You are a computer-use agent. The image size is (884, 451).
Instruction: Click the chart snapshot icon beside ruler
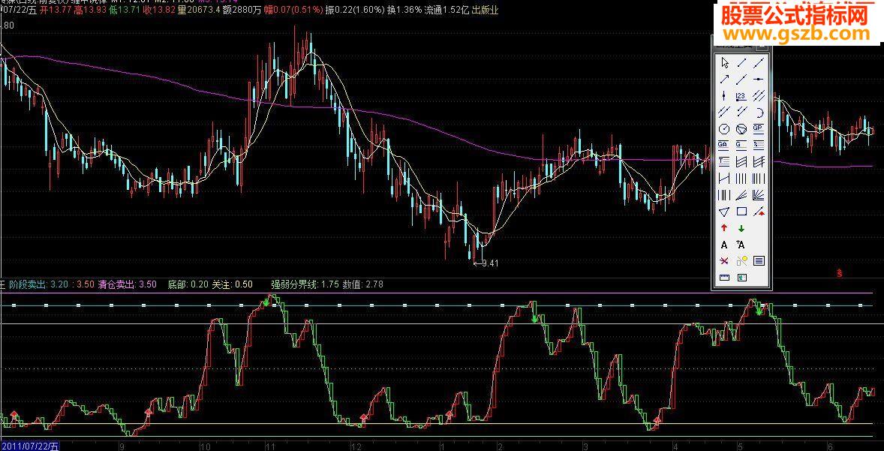(741, 277)
